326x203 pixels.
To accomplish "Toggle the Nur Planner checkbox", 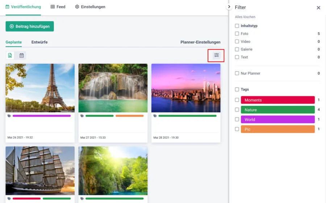I will 237,73.
